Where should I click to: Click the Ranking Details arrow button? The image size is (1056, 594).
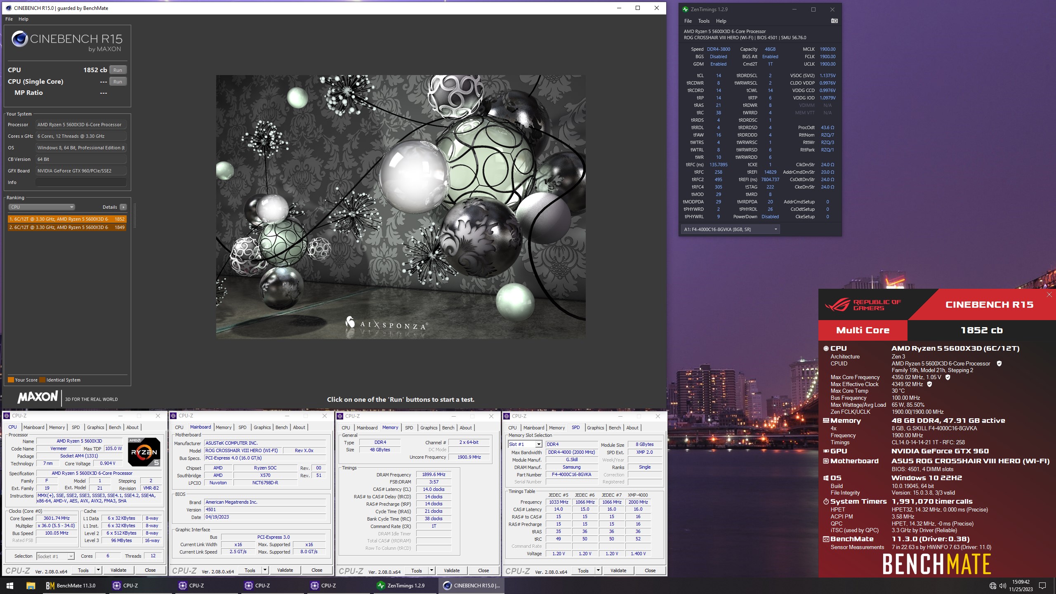[x=123, y=207]
